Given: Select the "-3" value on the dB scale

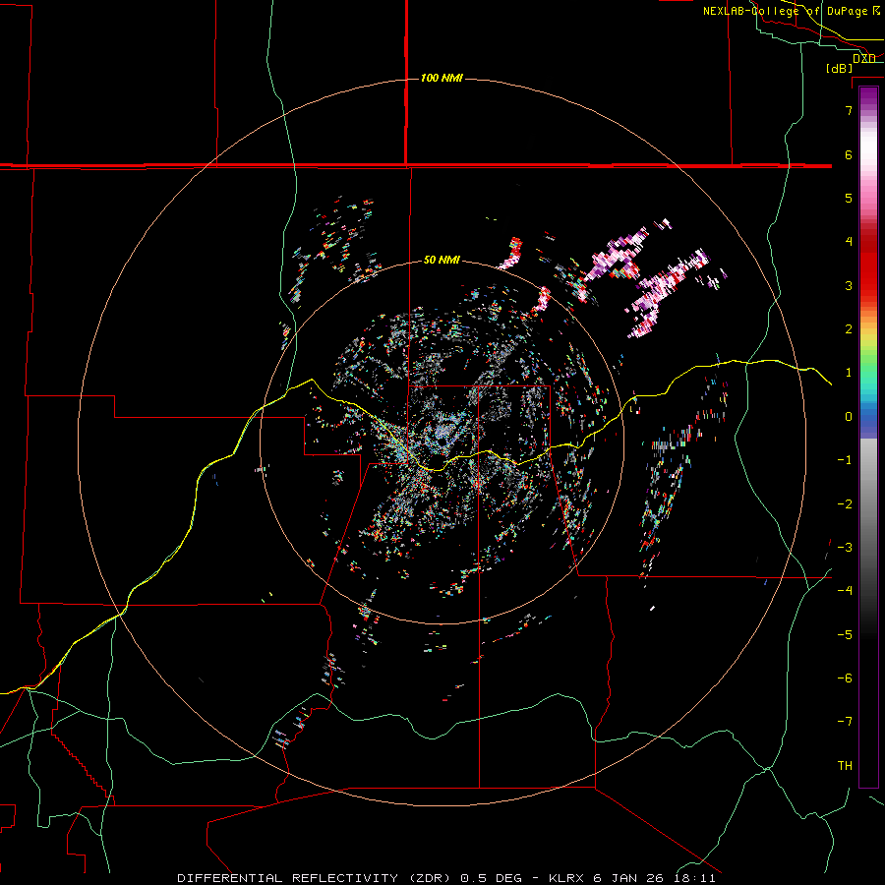Looking at the screenshot, I should pos(845,548).
